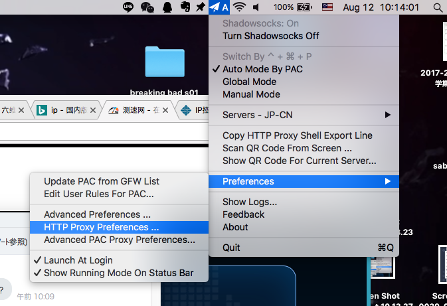
Task: Click the speed test tab favicon
Action: point(114,110)
